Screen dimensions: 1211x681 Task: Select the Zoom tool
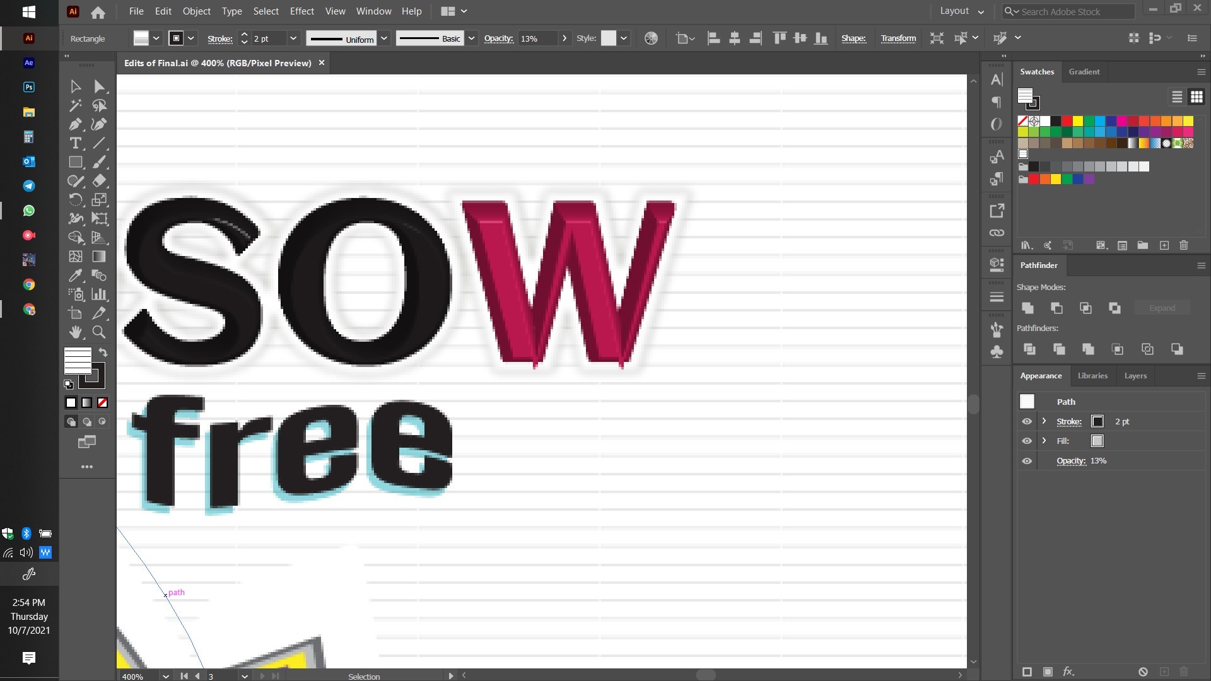pyautogui.click(x=99, y=332)
